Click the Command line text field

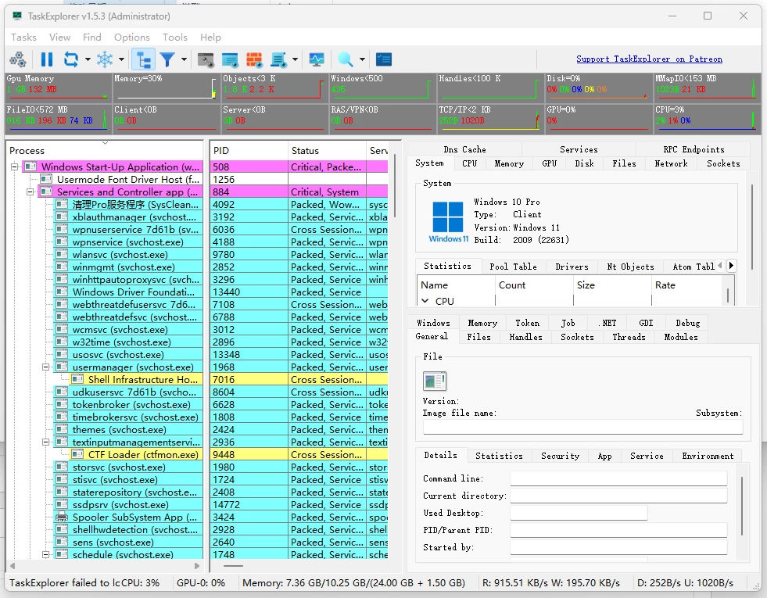point(618,478)
